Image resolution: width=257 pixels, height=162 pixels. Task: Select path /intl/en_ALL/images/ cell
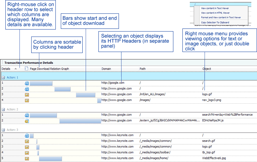(x=153, y=94)
